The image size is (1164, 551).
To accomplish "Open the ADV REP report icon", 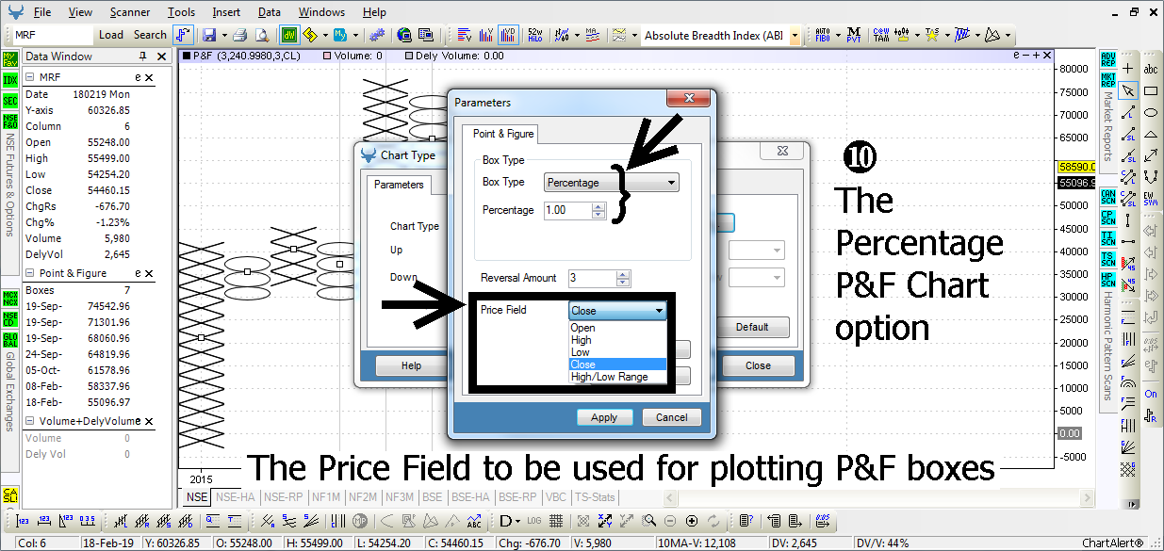I will pyautogui.click(x=1108, y=59).
